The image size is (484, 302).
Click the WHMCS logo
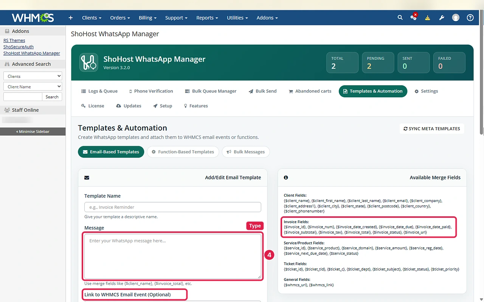[33, 18]
